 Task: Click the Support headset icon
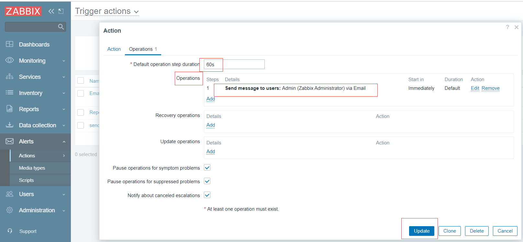click(x=10, y=231)
